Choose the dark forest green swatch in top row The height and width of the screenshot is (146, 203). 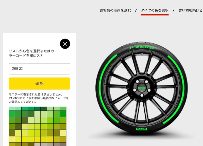point(44,109)
